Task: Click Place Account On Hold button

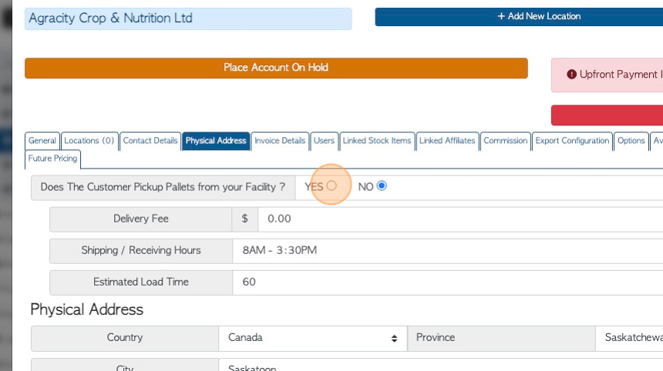Action: [x=276, y=68]
